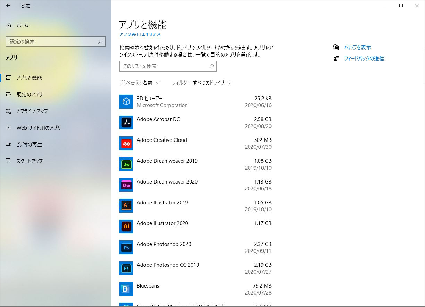Click the 2.37 GB size value
Image resolution: width=425 pixels, height=307 pixels.
pyautogui.click(x=262, y=244)
